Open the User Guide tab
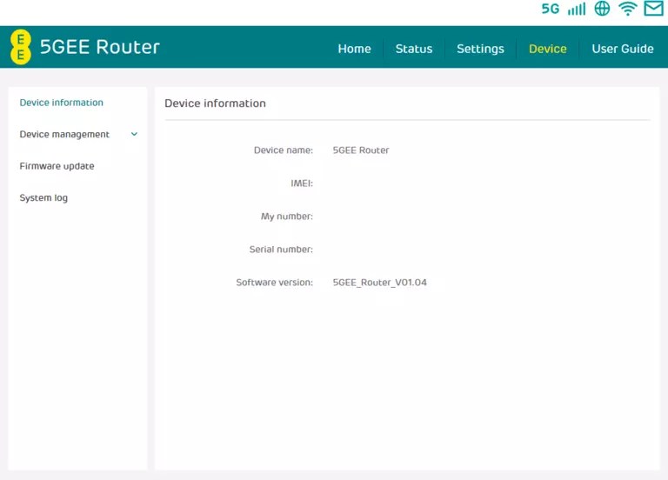 [x=623, y=49]
